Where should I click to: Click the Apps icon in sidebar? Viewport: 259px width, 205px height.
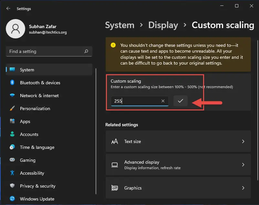[x=12, y=121]
